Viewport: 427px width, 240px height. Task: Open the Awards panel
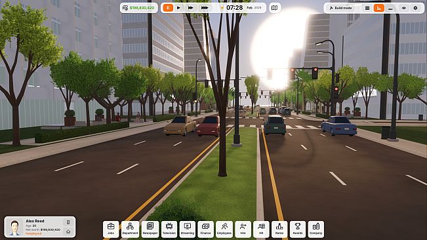(298, 229)
